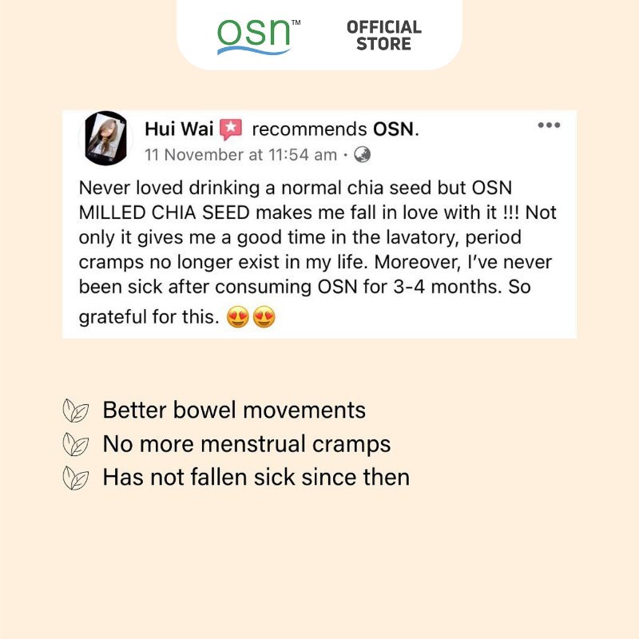This screenshot has width=639, height=639.
Task: Select the leaf icon beside Better bowel movements
Action: pos(76,410)
